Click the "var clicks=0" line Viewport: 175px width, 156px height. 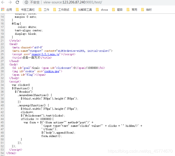coord(21,85)
